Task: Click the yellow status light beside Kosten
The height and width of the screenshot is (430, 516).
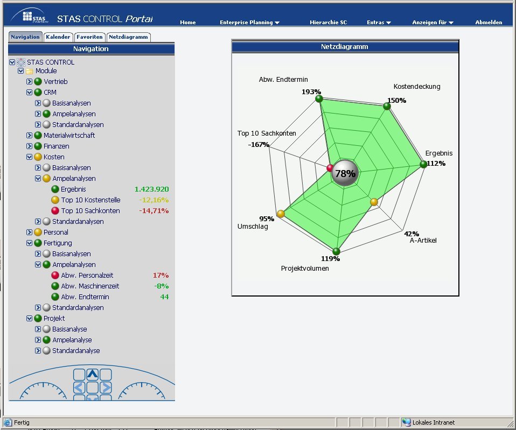Action: point(38,157)
